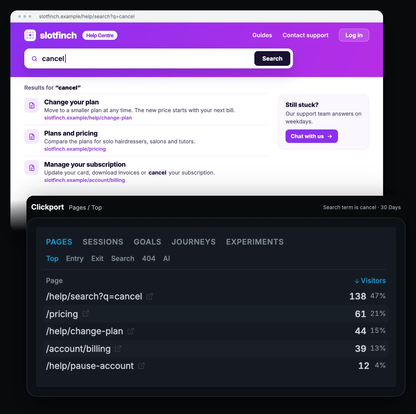Click the Search term is cancel · 30 Days filter

coord(362,207)
